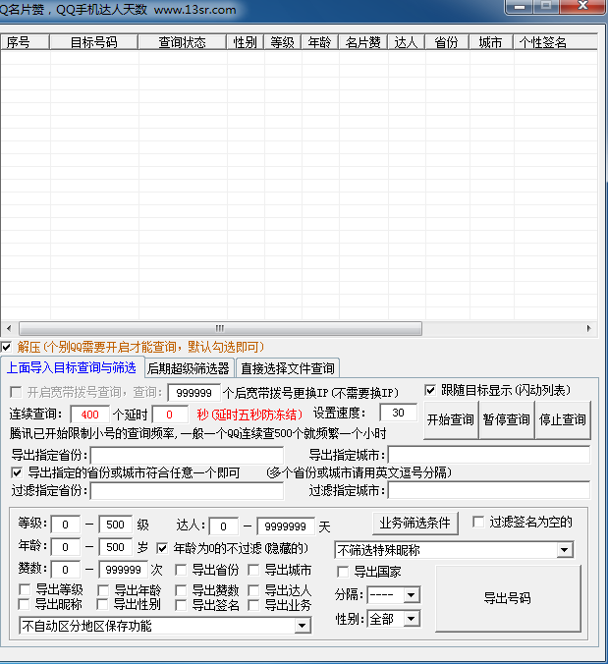The height and width of the screenshot is (664, 608).
Task: Uncheck 跟随目标显示 checkbox
Action: pos(430,390)
